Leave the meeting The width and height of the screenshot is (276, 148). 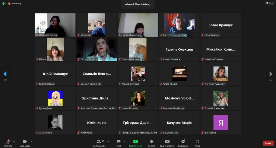(268, 143)
